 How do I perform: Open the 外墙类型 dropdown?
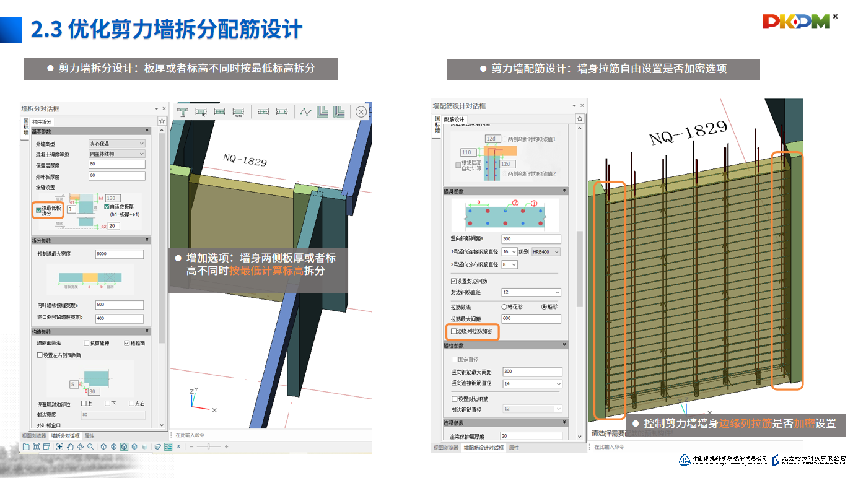point(116,144)
